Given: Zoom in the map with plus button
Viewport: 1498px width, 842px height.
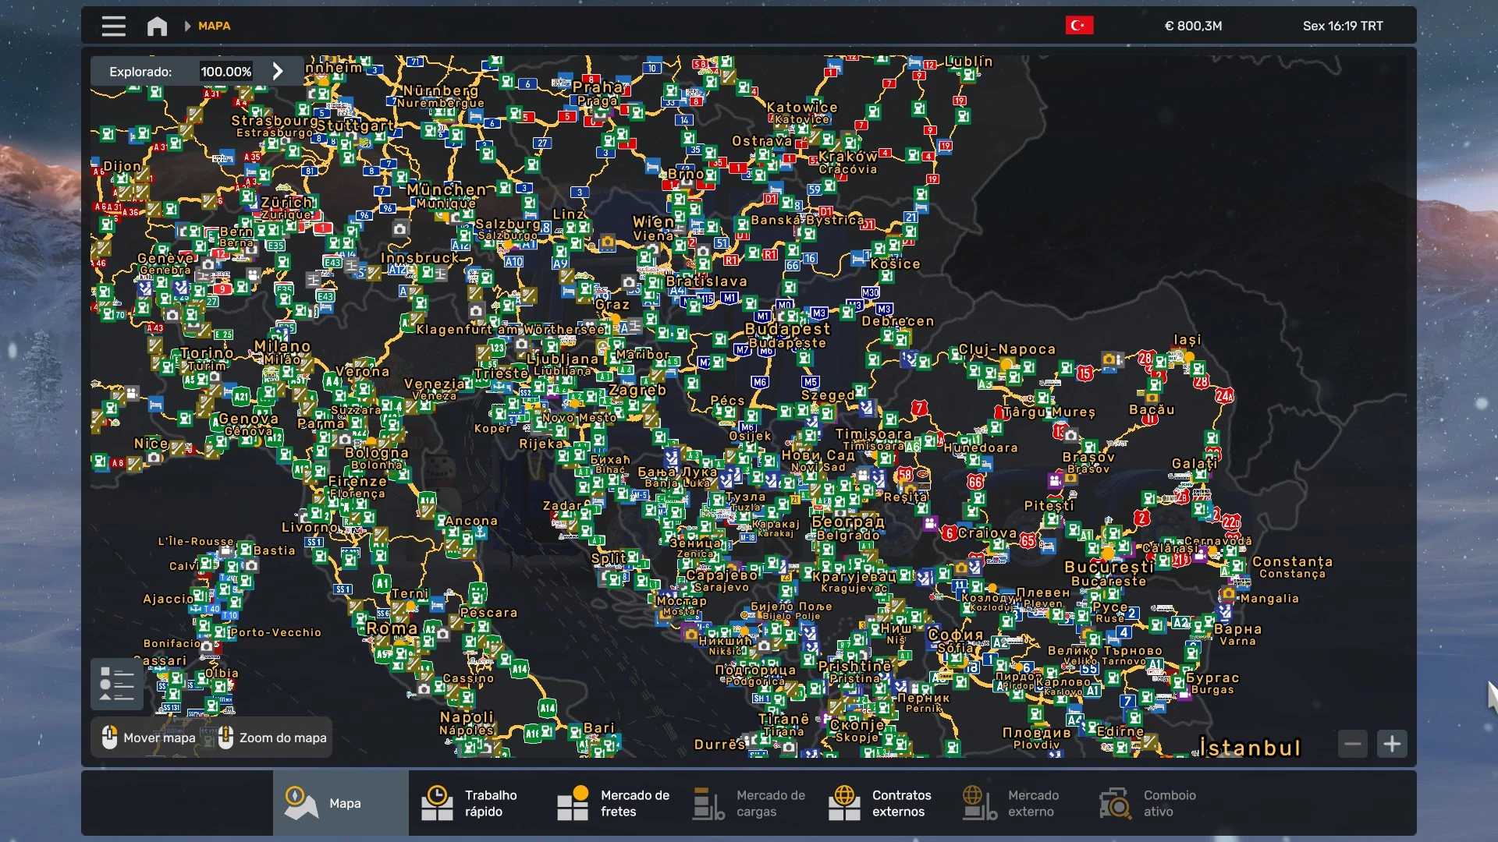Looking at the screenshot, I should coord(1392,744).
